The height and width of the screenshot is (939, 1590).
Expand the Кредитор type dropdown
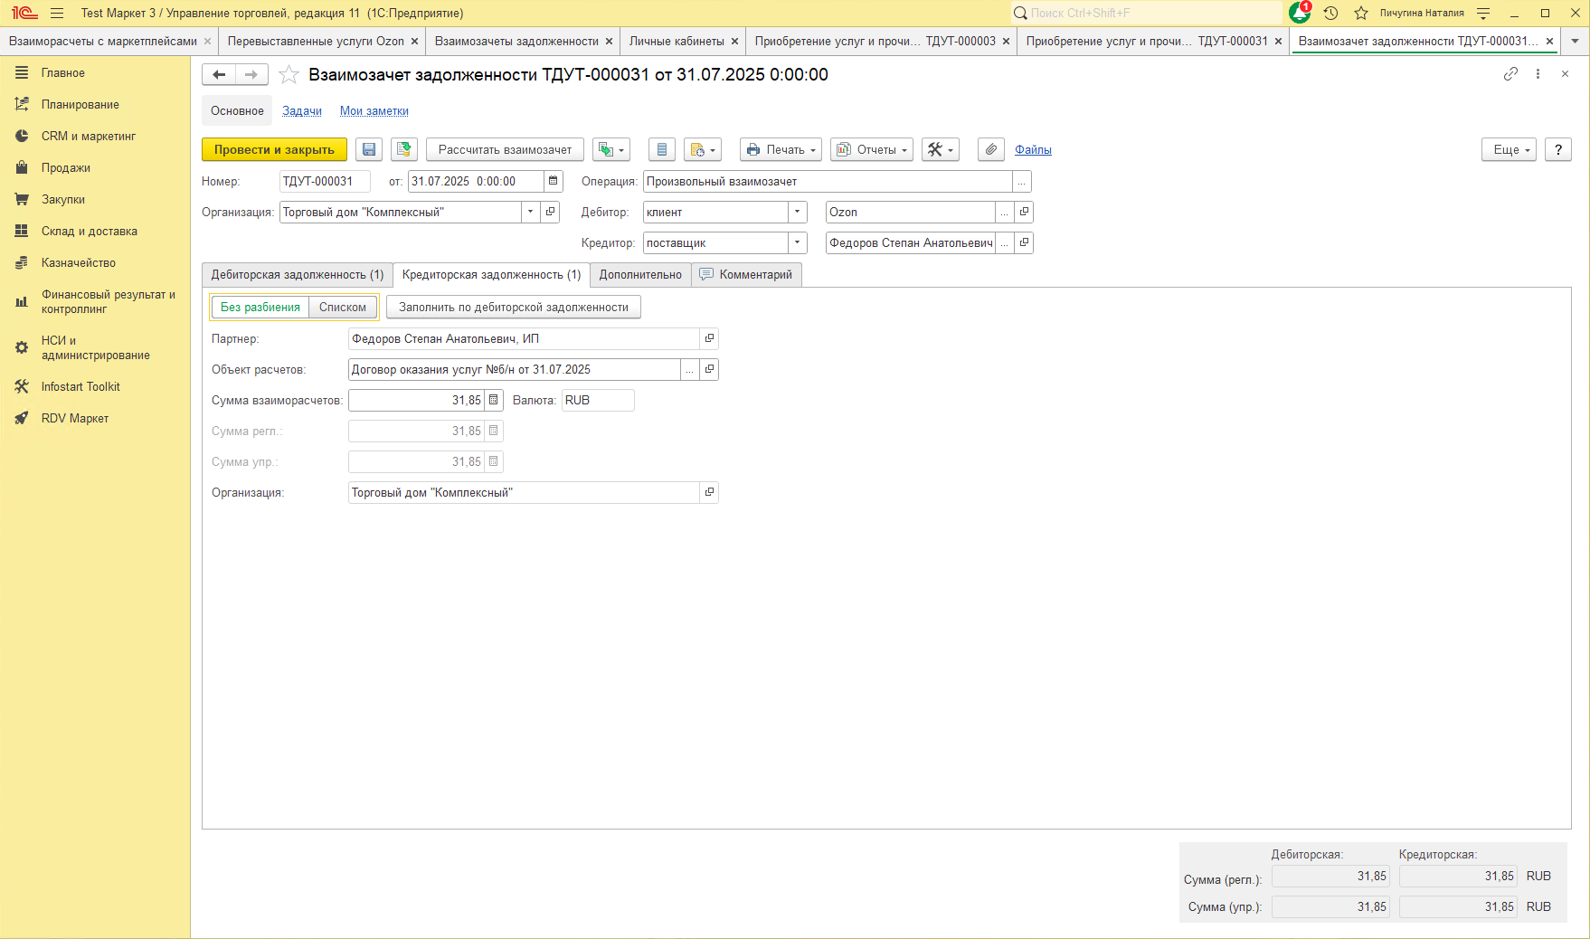click(x=798, y=243)
